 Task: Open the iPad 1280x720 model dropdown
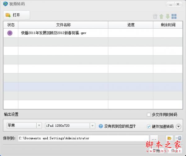70,126
